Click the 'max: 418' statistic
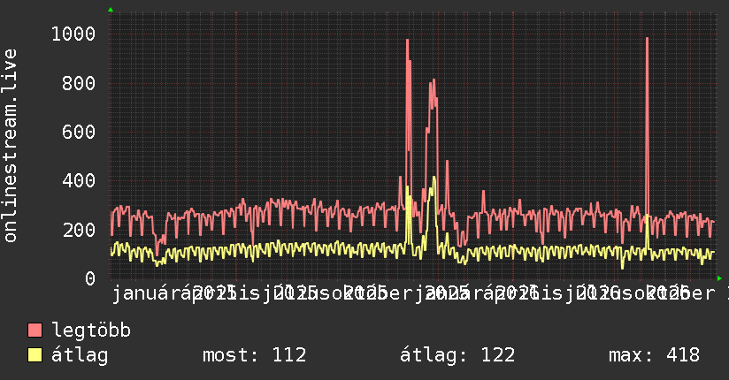The width and height of the screenshot is (729, 380). tap(654, 355)
